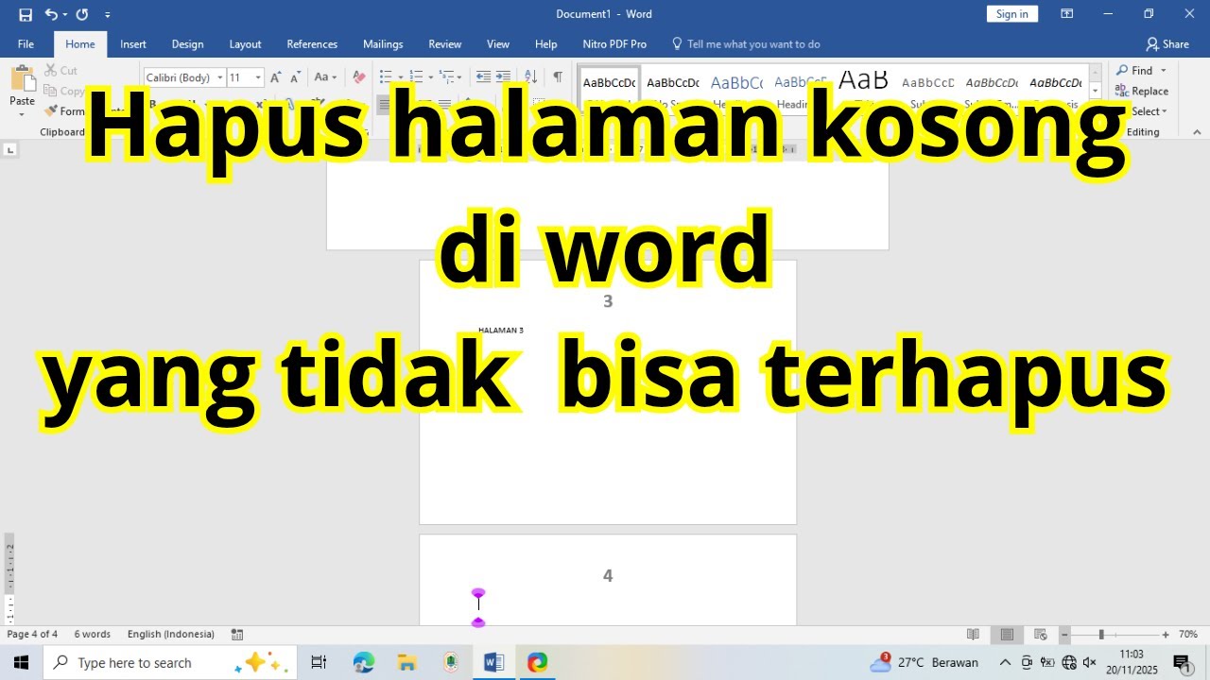The width and height of the screenshot is (1210, 680).
Task: Click the Replace icon in Editing group
Action: (x=1122, y=91)
